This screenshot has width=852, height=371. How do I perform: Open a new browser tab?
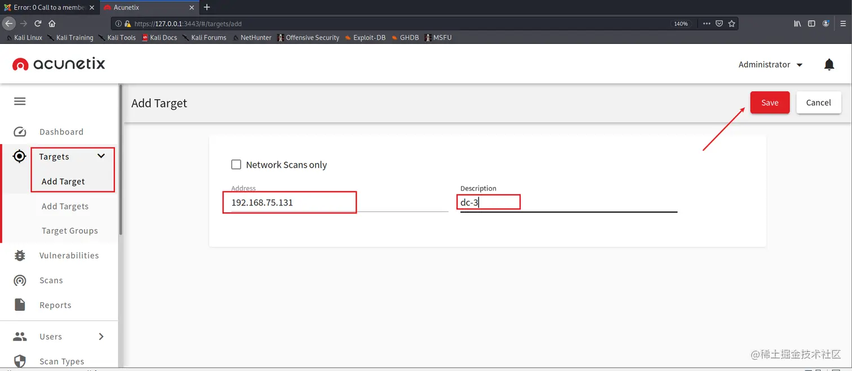point(207,7)
